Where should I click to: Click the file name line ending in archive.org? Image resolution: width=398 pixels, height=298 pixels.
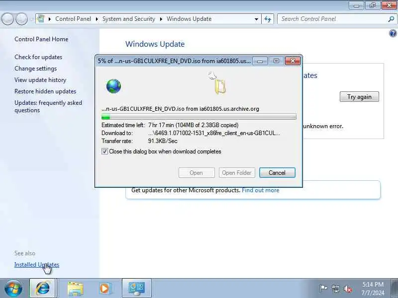tap(180, 109)
